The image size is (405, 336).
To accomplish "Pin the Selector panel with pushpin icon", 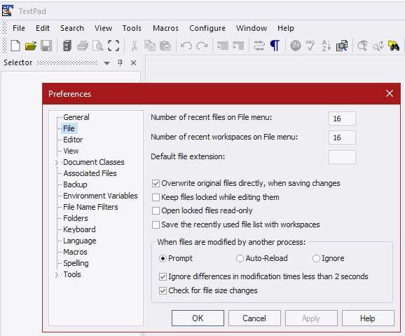I will tap(120, 62).
